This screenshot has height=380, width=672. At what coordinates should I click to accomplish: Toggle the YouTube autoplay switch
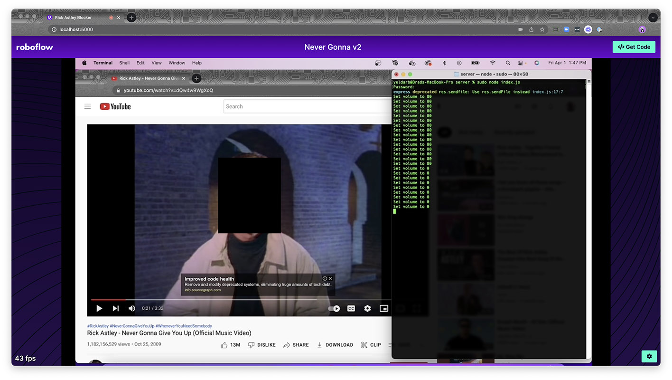pos(334,309)
